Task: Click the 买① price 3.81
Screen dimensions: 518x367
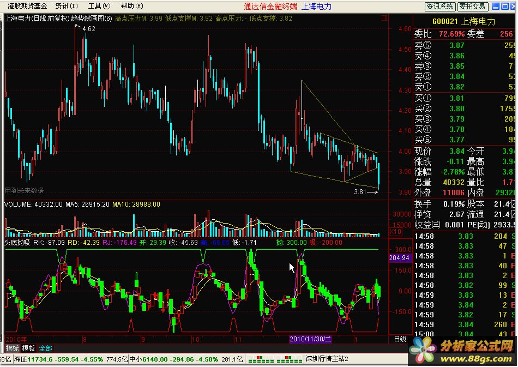Action: pos(457,98)
